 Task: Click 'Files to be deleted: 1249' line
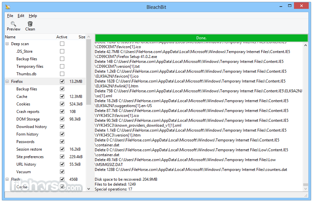[115, 184]
